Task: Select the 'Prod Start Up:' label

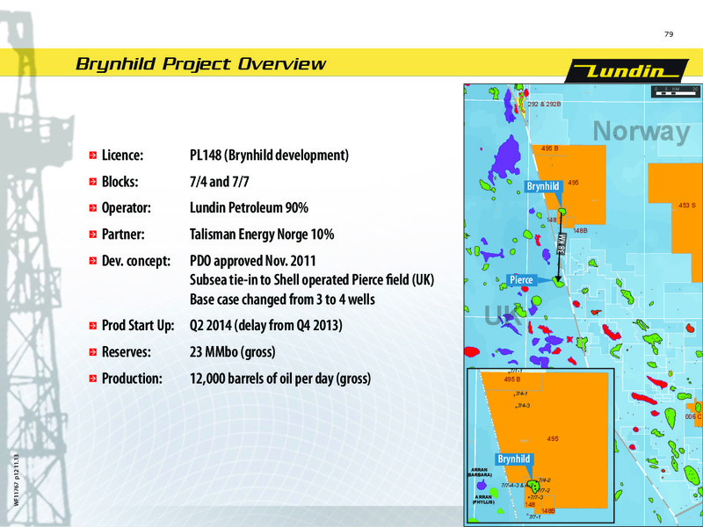Action: pos(138,325)
